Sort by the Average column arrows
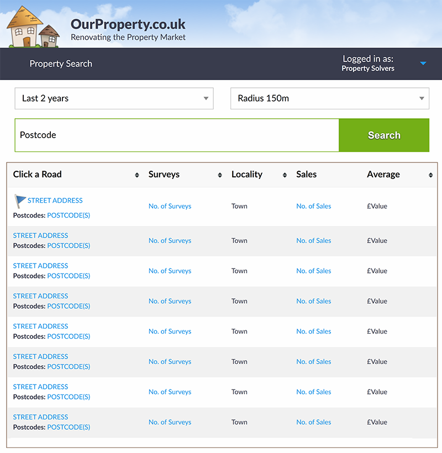This screenshot has width=442, height=453. 430,175
